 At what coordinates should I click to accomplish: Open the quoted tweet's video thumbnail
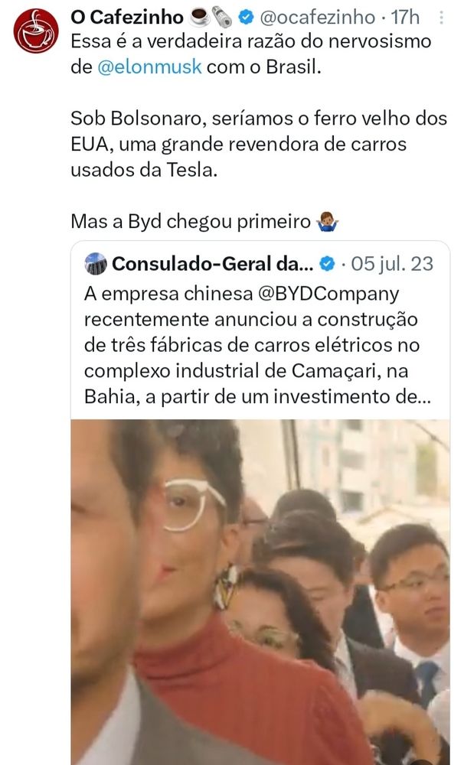point(260,592)
